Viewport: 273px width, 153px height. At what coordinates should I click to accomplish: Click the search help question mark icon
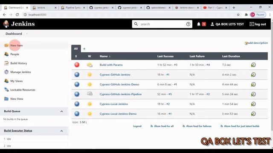[188, 24]
